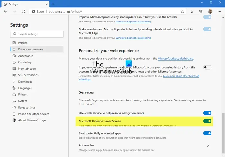The height and width of the screenshot is (157, 225).
Task: Disable Block potentially unwanted apps switch
Action: tap(207, 133)
